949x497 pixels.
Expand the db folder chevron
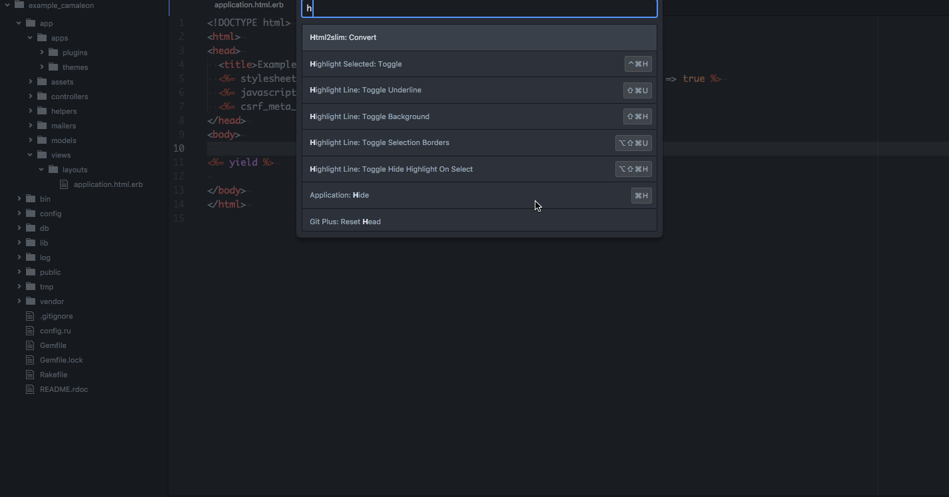[x=19, y=228]
